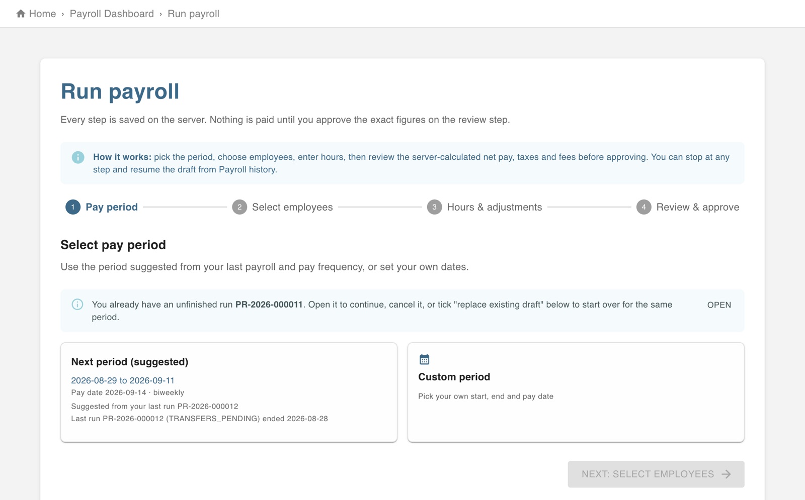Open the unfinished run PR-2026-000011
The width and height of the screenshot is (805, 500).
pyautogui.click(x=719, y=305)
